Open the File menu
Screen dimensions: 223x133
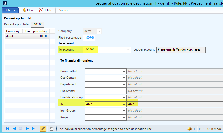pos(10,10)
